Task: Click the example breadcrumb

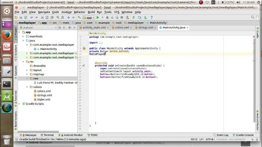Action: point(103,23)
